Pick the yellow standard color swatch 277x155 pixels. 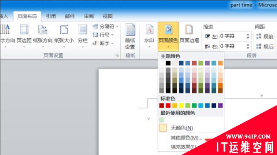coord(181,106)
